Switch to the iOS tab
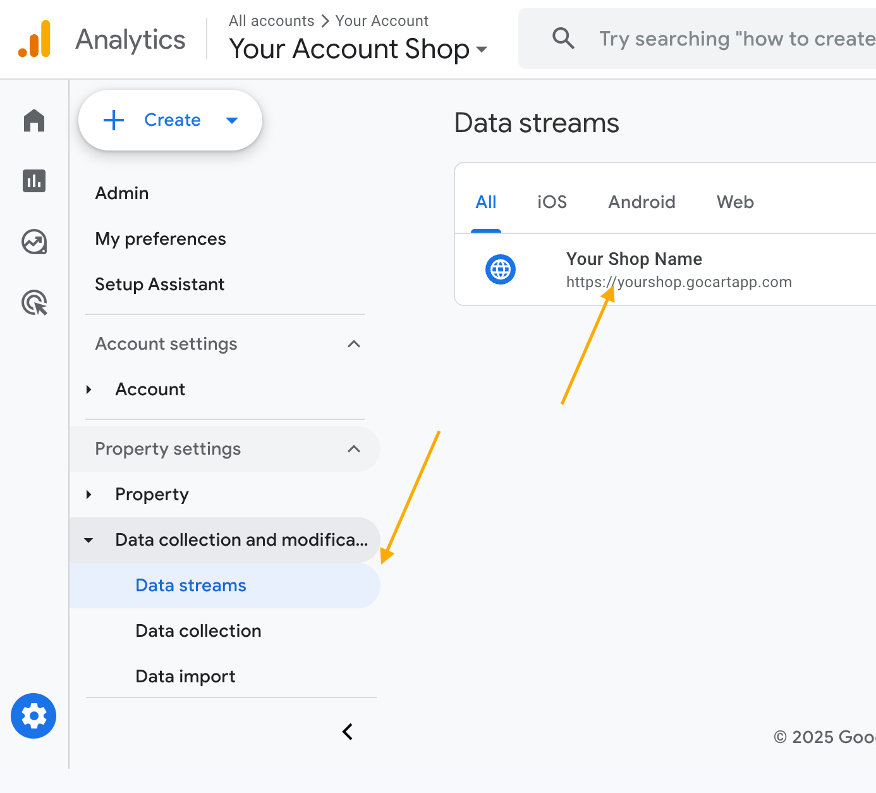The image size is (876, 793). pos(552,202)
